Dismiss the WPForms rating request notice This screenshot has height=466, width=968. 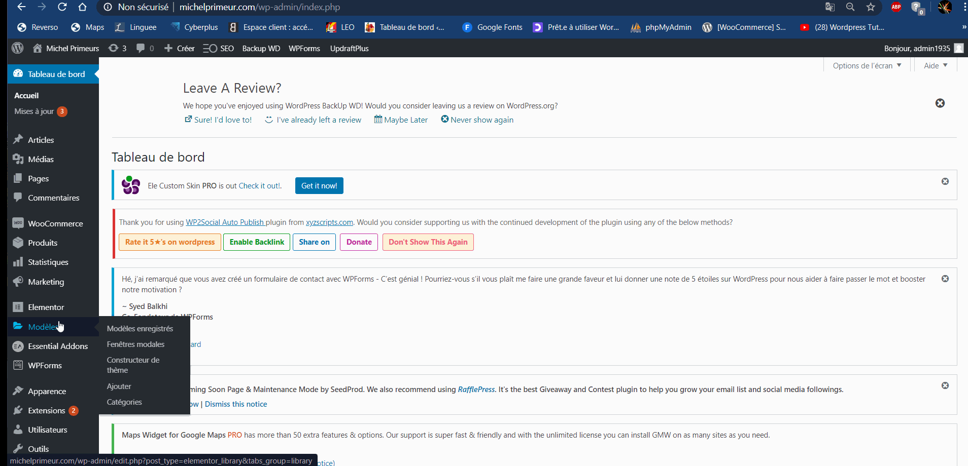click(945, 279)
